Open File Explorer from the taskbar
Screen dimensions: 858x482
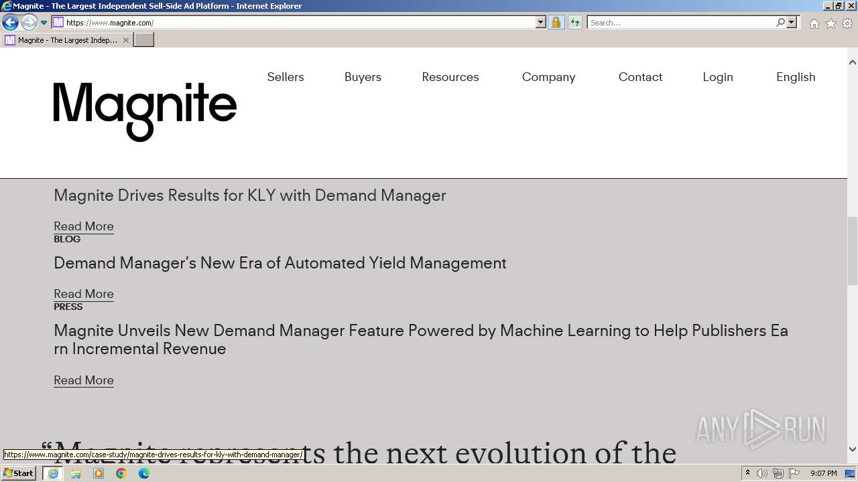76,473
